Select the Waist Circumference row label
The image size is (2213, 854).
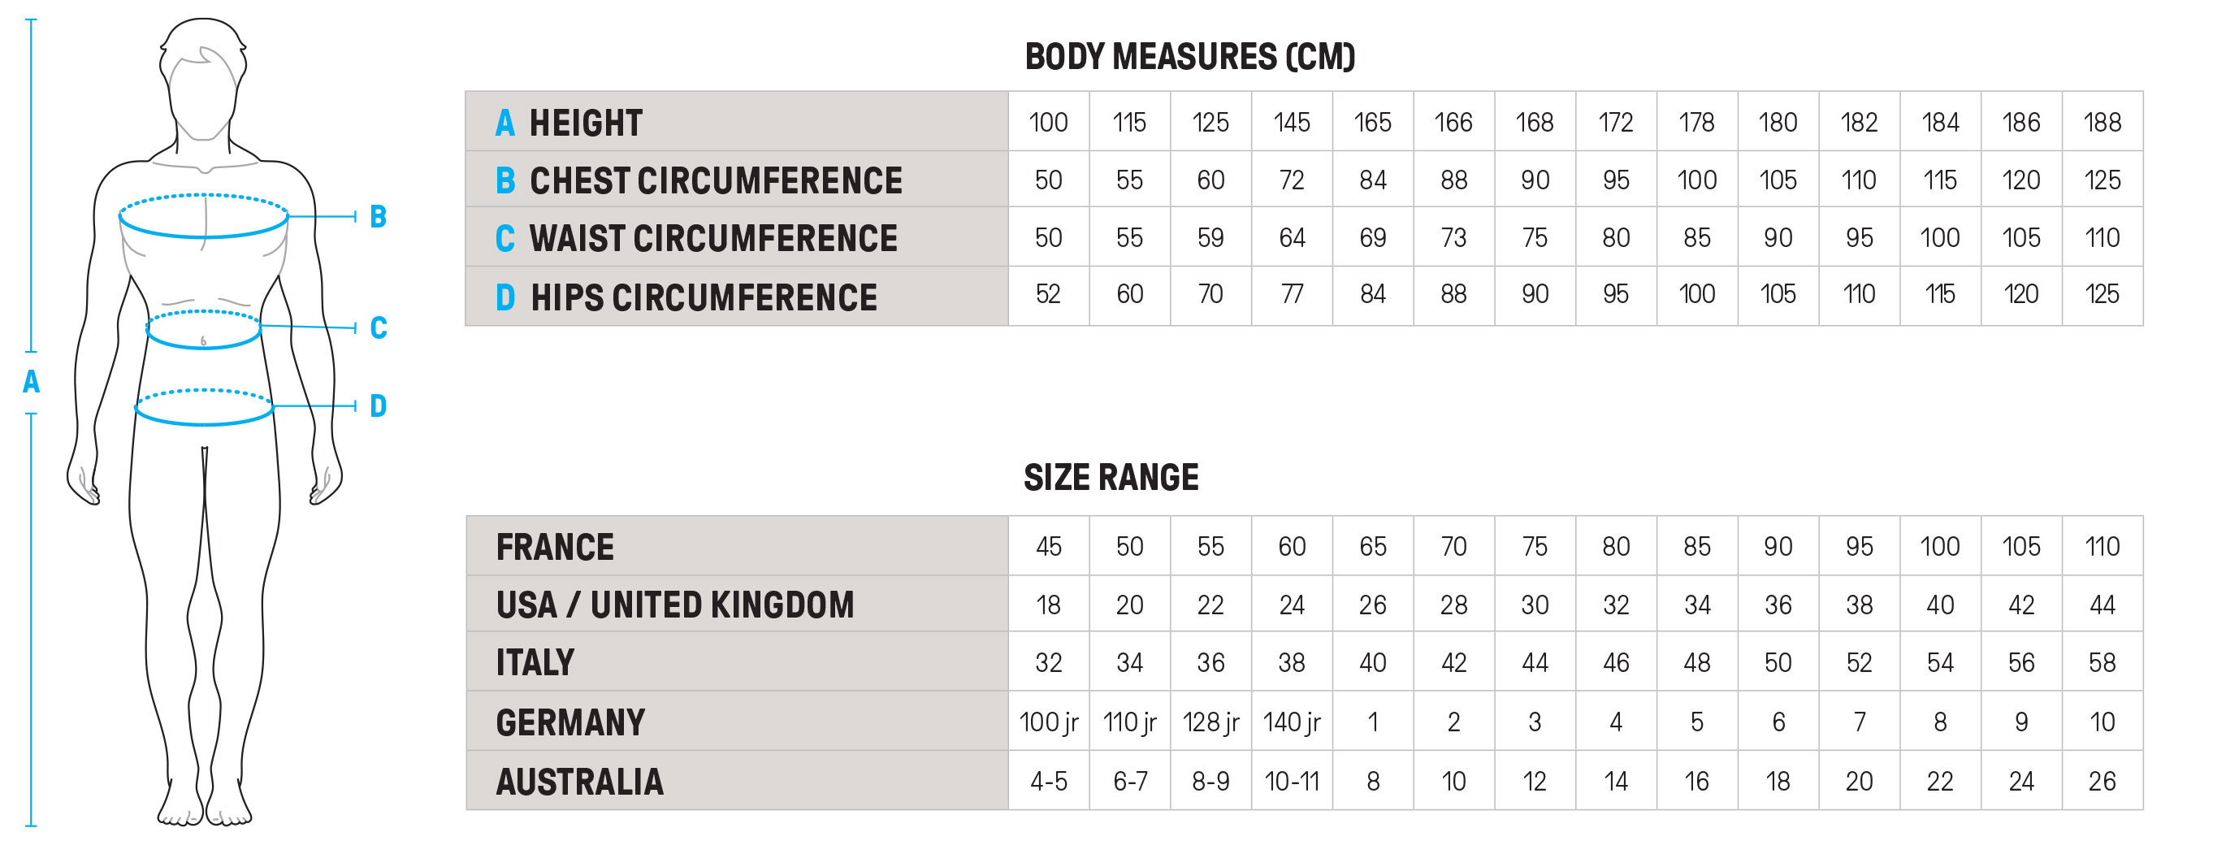point(712,238)
